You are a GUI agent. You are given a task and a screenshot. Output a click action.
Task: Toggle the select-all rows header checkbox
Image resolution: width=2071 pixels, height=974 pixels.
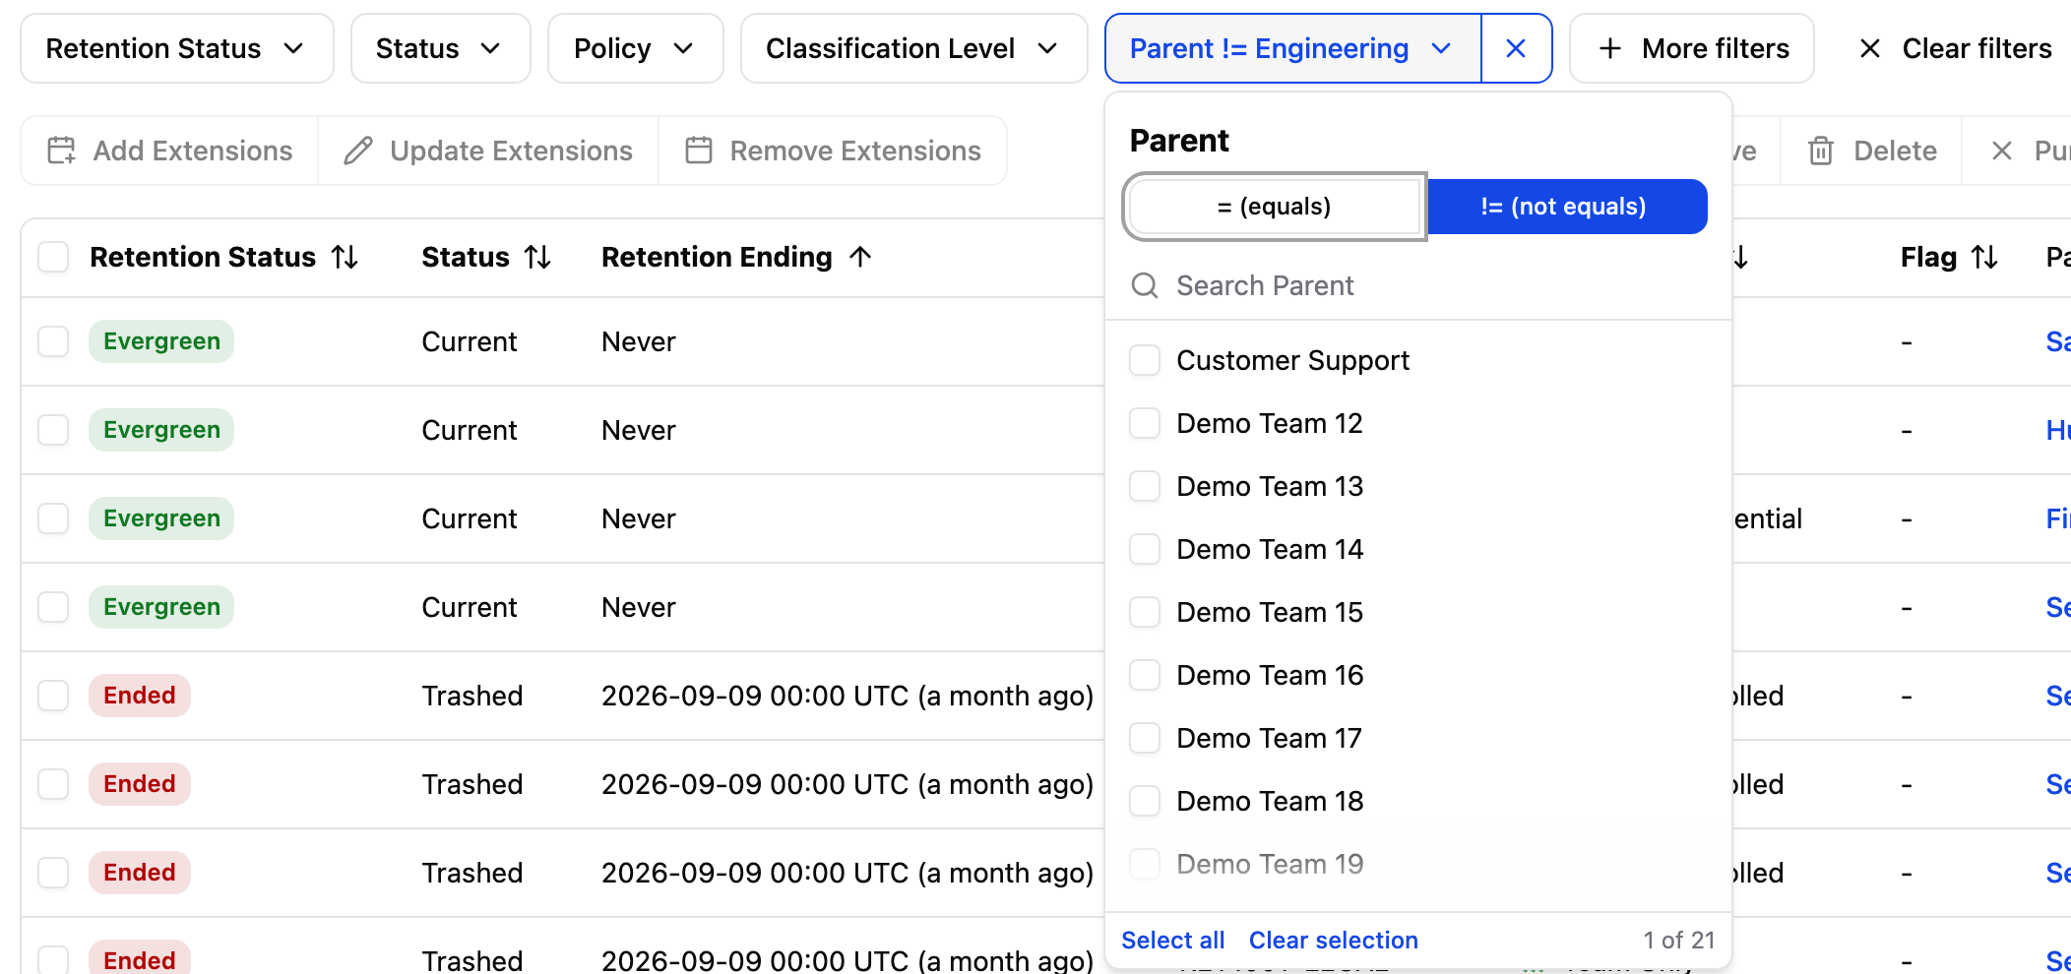(53, 257)
